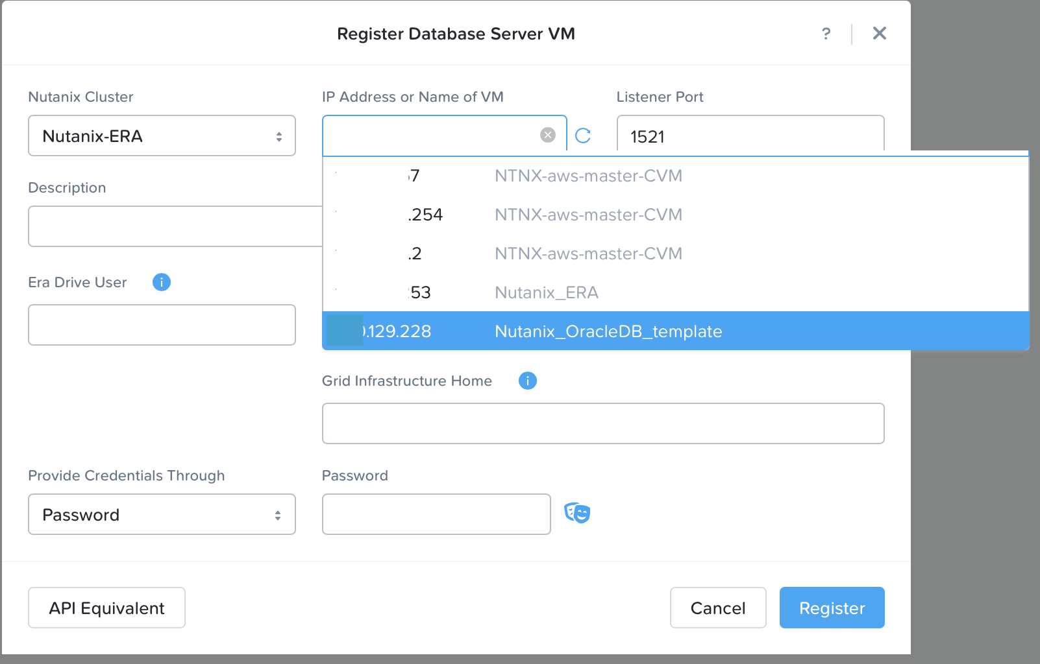
Task: Clear the IP Address or Name field
Action: (x=548, y=135)
